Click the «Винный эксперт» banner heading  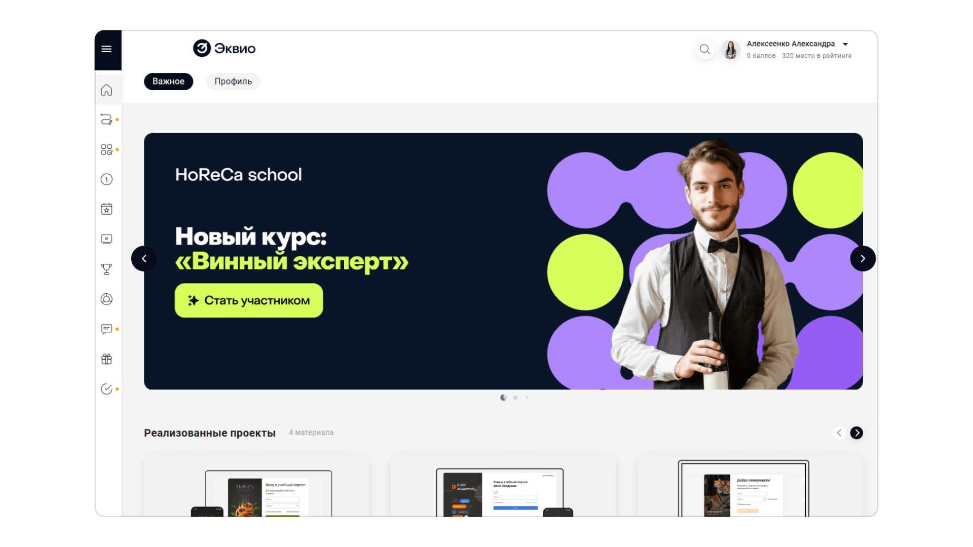291,262
